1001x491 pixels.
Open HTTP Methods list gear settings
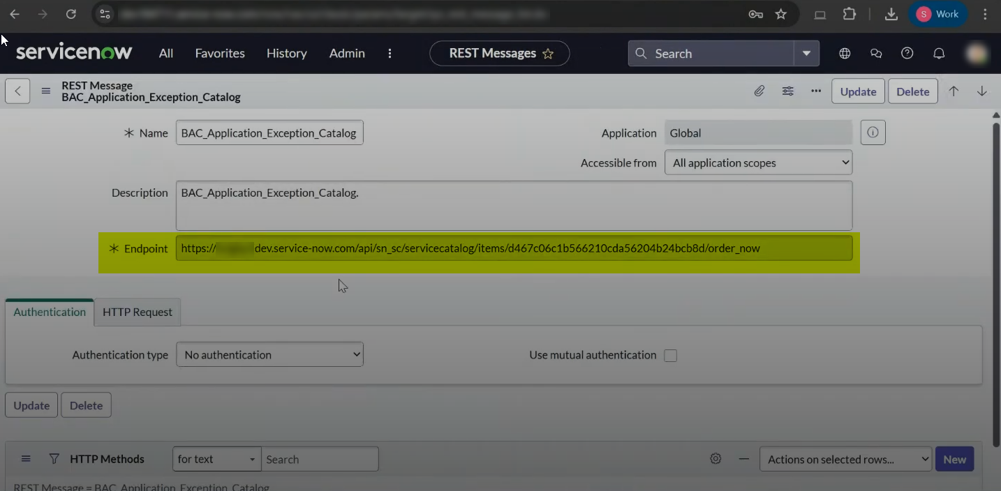click(x=715, y=459)
